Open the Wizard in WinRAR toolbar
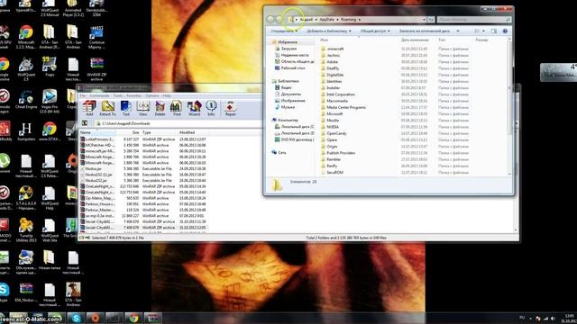Screen dimensions: 577x324 (x=194, y=108)
